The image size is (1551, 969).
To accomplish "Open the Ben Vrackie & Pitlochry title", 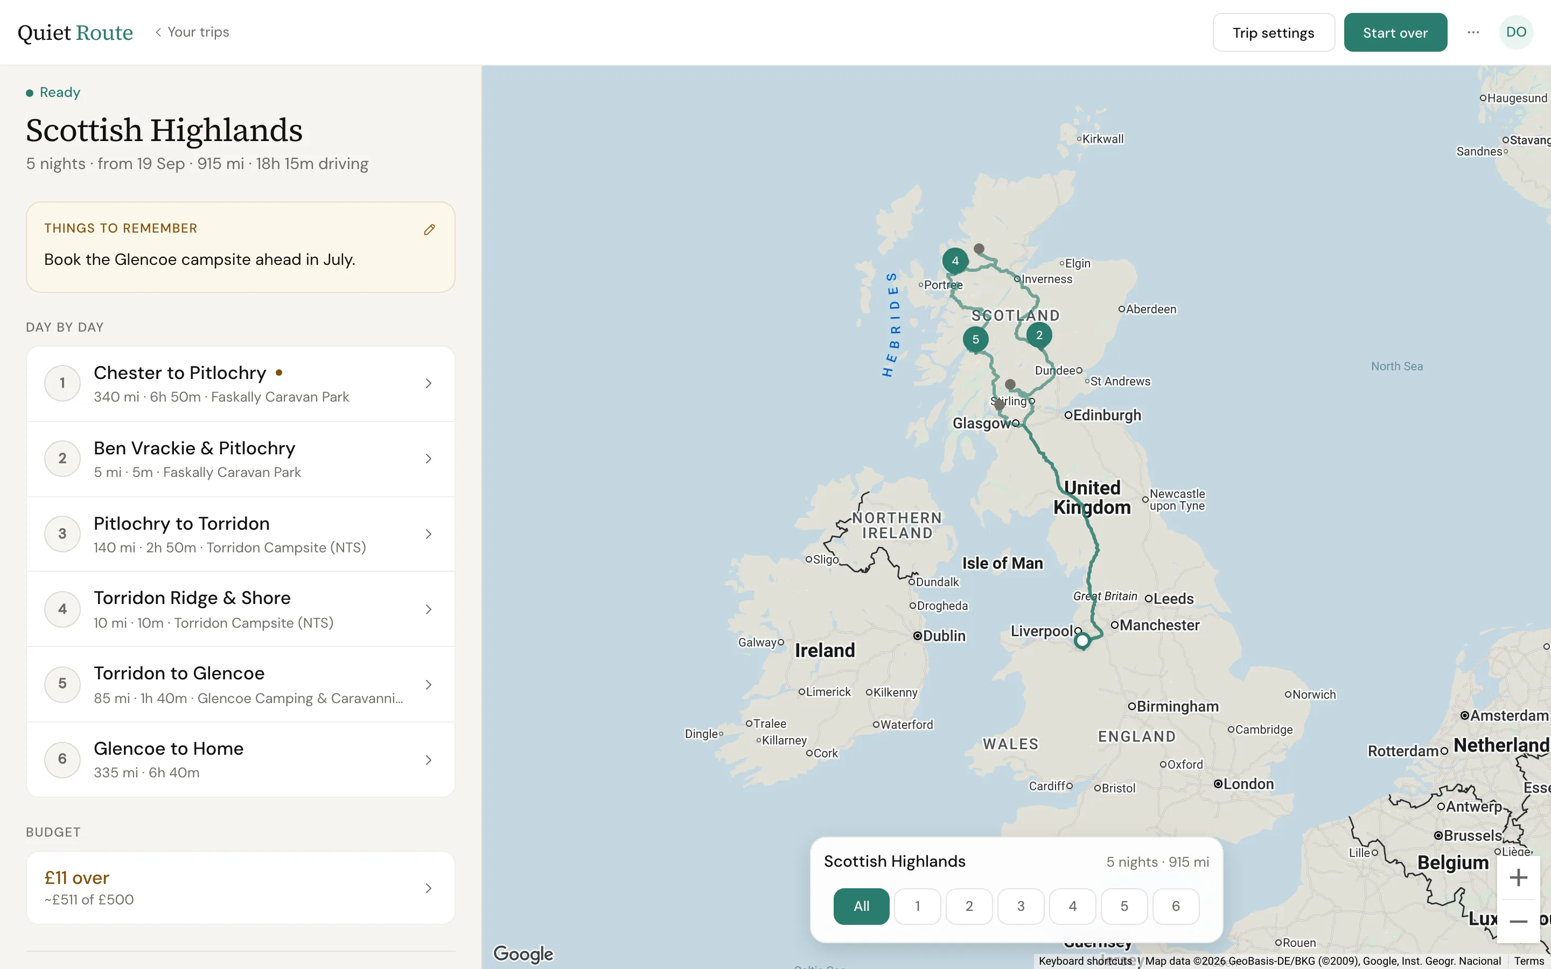I will pyautogui.click(x=194, y=448).
